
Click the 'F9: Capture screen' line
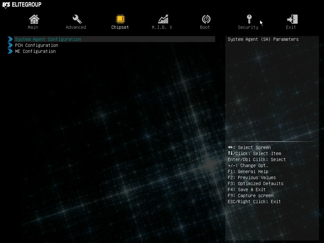coord(251,196)
